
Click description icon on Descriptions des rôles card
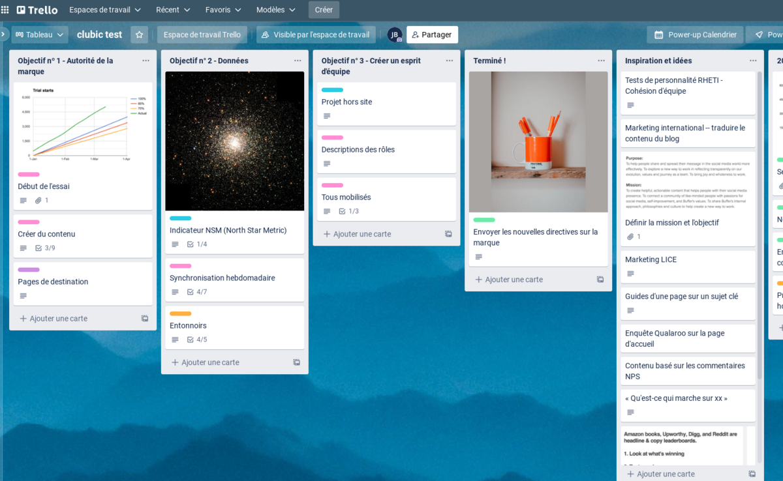pos(327,164)
